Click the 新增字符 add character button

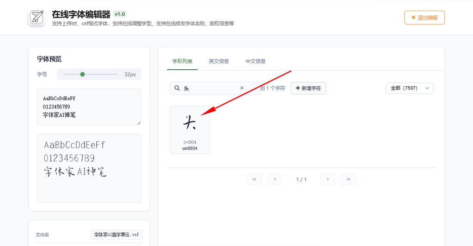[x=308, y=88]
